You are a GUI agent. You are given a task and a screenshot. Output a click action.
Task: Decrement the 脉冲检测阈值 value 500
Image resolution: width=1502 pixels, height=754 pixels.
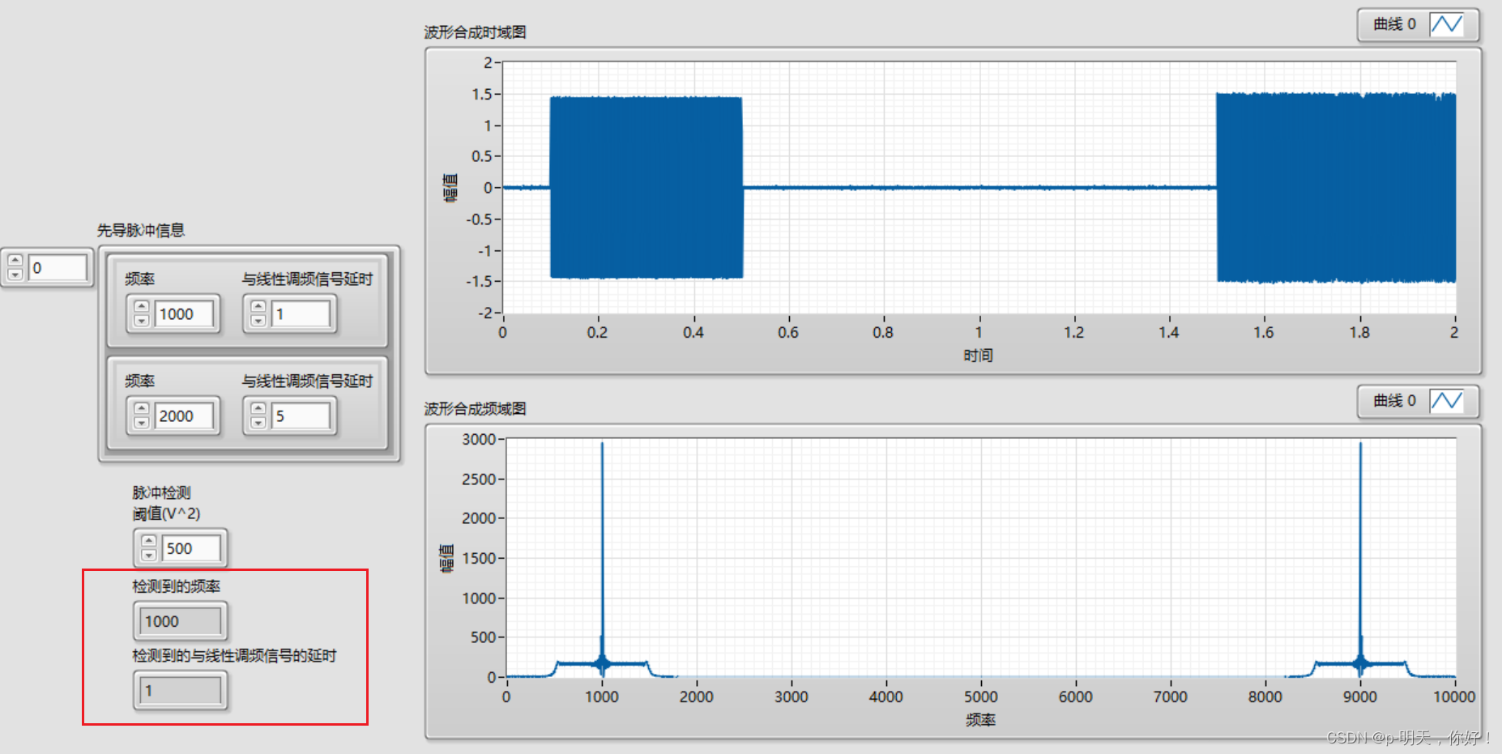point(148,555)
